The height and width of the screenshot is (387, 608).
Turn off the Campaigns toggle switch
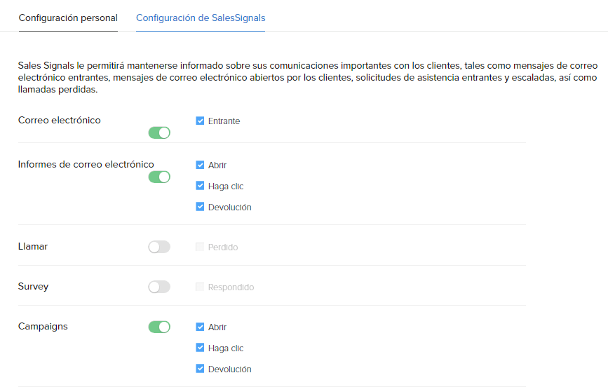[x=159, y=327]
